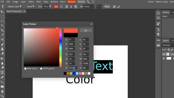Open the Report a bug link
This screenshot has height=98, width=174.
pos(161,2)
